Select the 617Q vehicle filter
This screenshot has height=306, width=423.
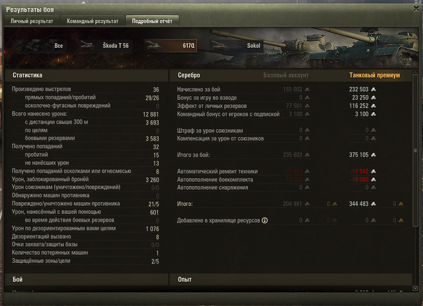tap(170, 46)
